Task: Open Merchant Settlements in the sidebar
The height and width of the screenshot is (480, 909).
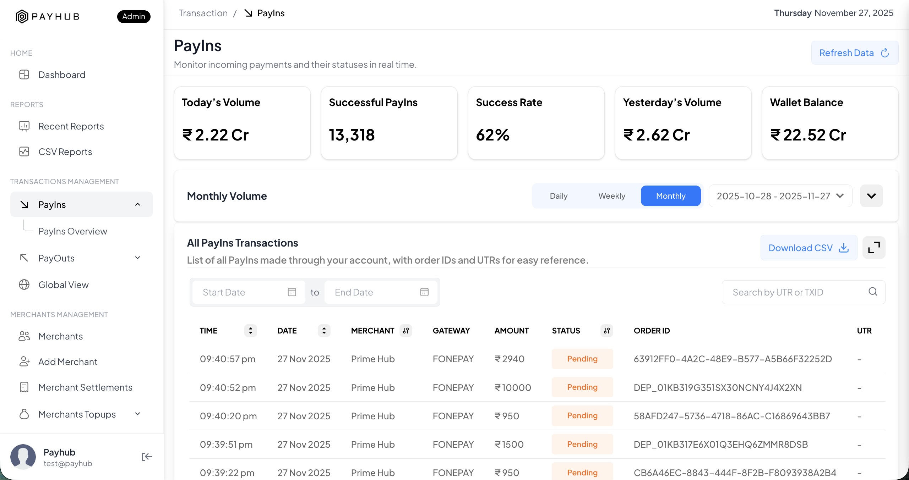Action: click(x=85, y=387)
